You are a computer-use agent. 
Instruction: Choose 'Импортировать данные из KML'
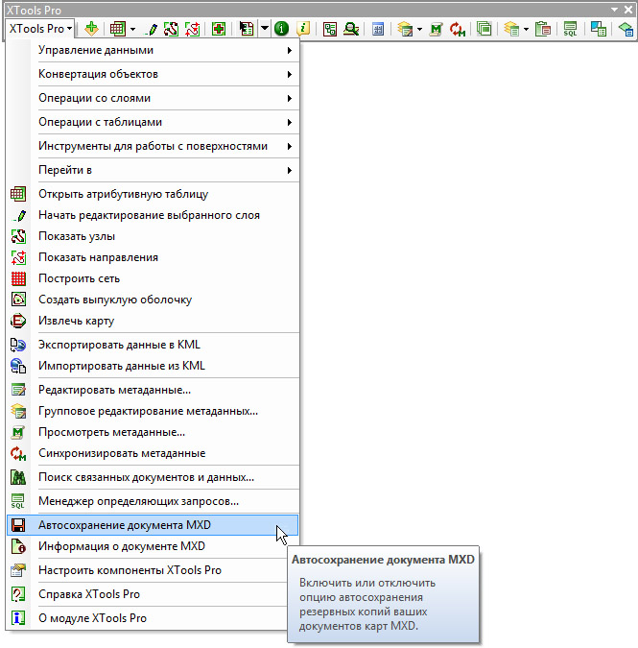click(x=153, y=366)
